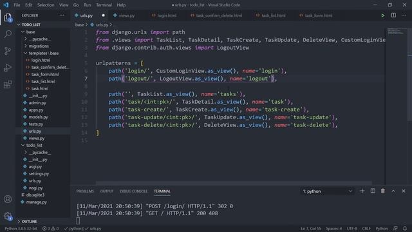
Task: Open the Extensions view icon
Action: pos(8,84)
